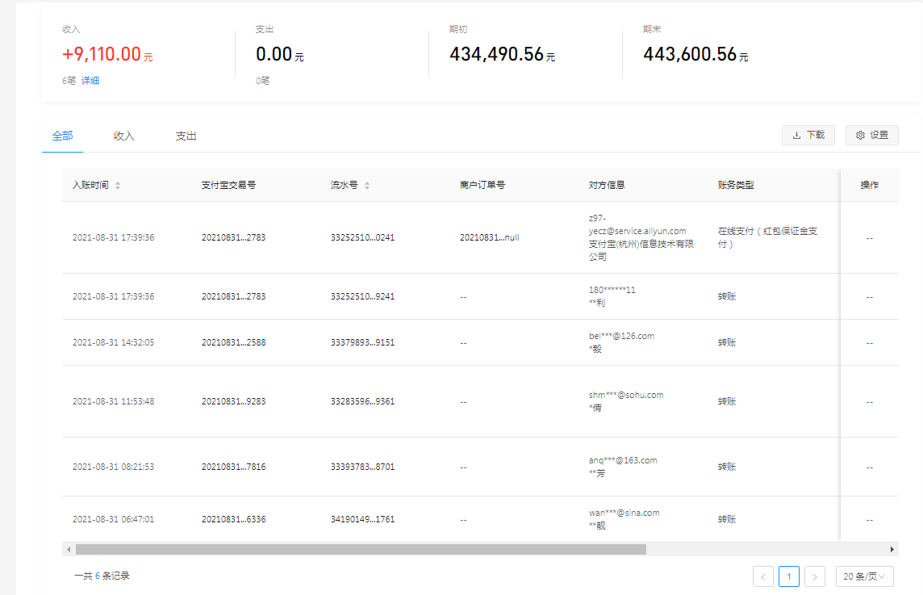Open 设置 with the gear icon

click(x=871, y=136)
